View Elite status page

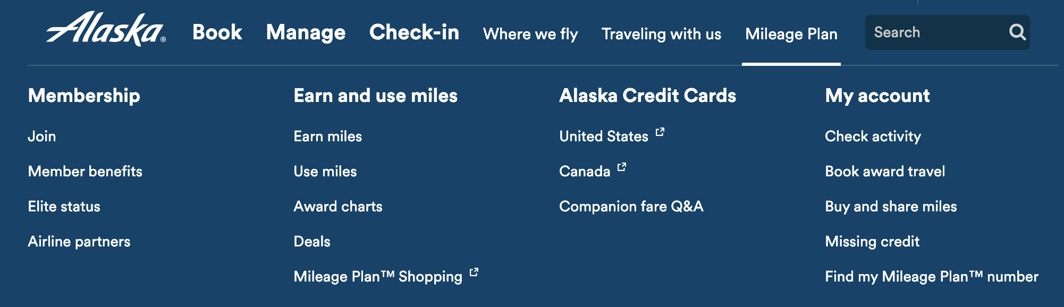click(x=64, y=207)
